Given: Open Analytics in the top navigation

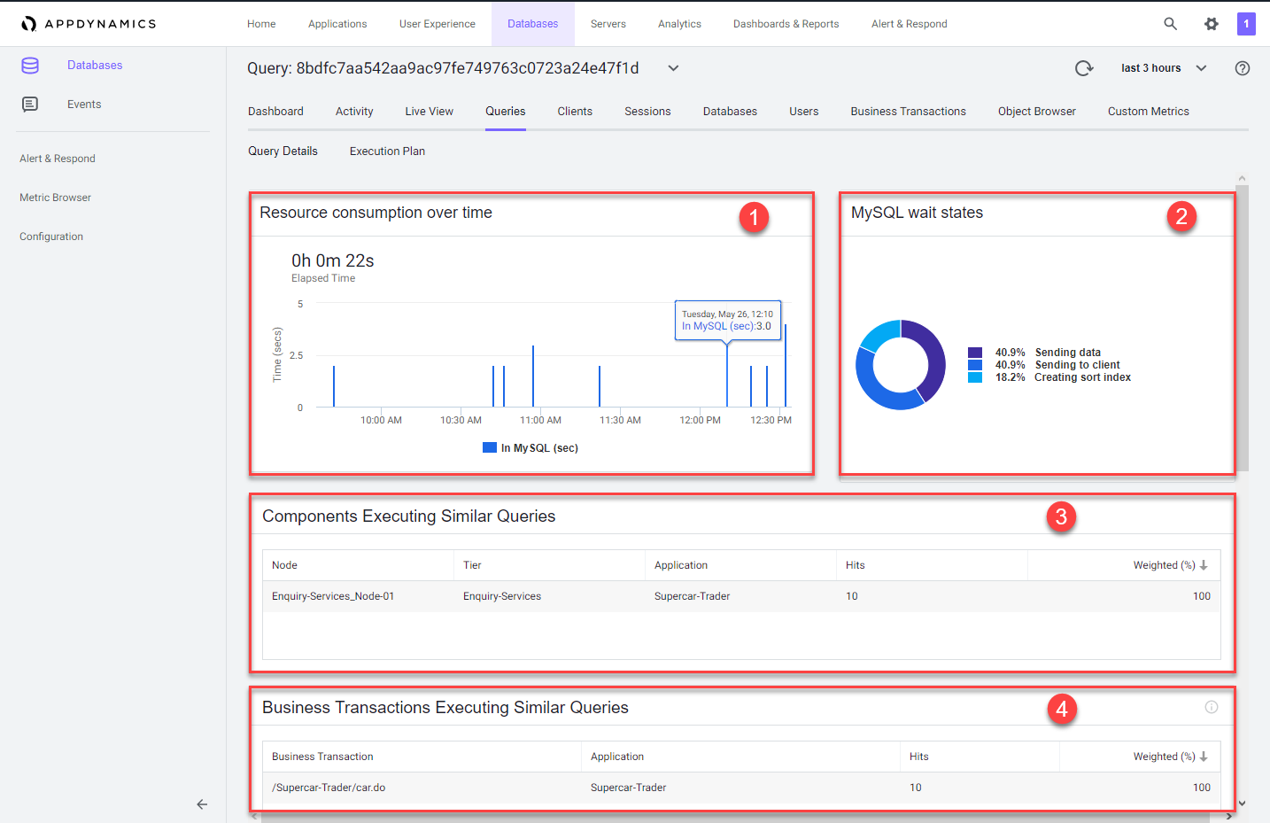Looking at the screenshot, I should [679, 24].
